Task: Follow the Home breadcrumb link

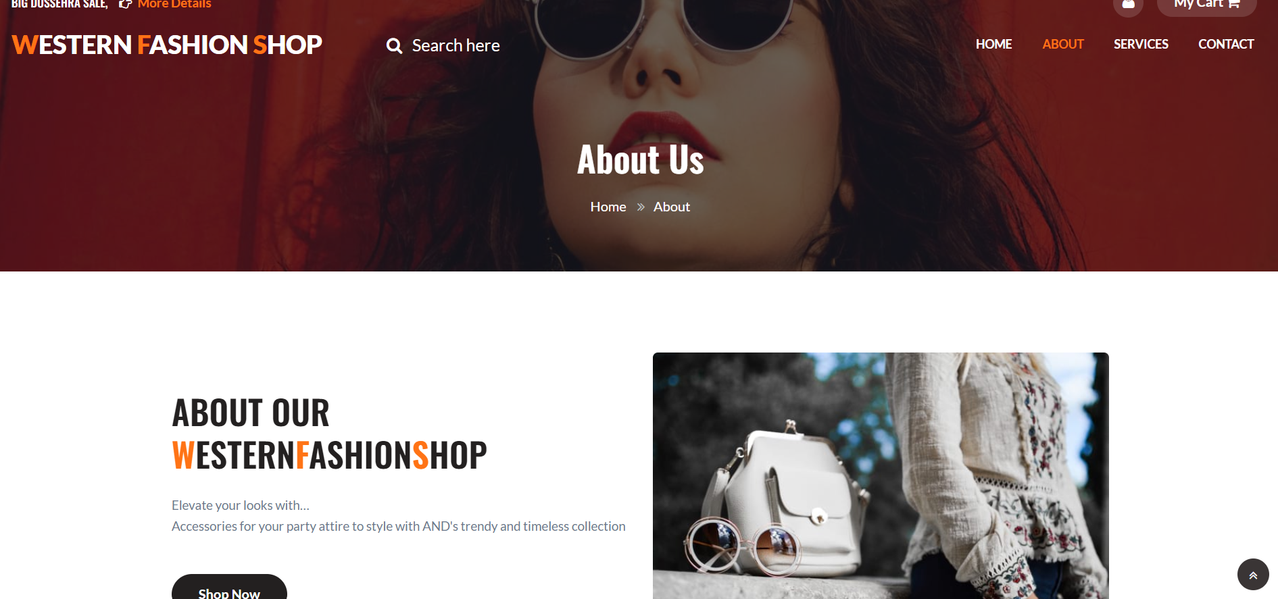Action: point(608,207)
